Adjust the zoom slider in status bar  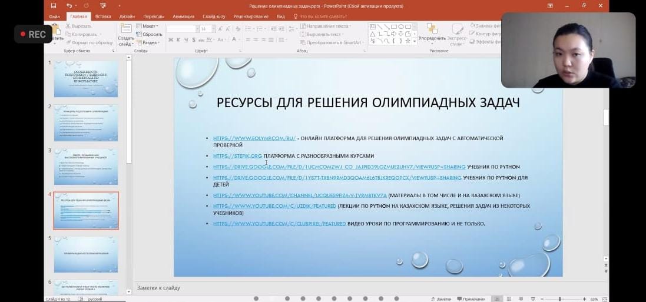coord(559,299)
